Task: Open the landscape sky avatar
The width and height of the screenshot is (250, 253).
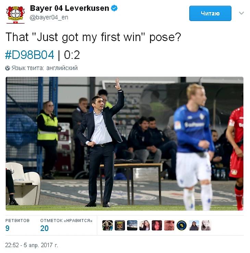Action: [132, 225]
